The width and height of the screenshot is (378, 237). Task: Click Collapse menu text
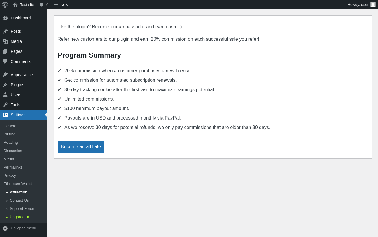click(x=23, y=228)
